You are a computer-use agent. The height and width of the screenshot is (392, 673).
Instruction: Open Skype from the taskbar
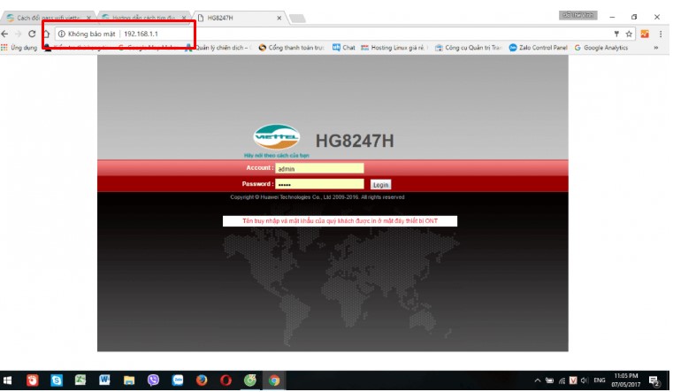click(x=57, y=380)
